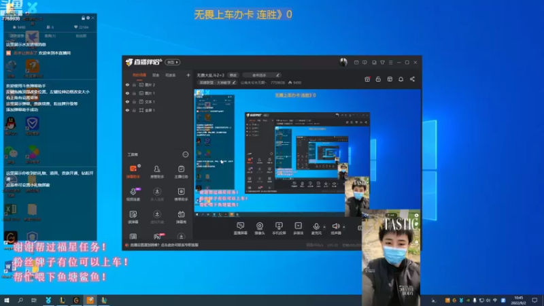Switch to the orange 我的场景 tab
This screenshot has width=544, height=306.
click(139, 75)
